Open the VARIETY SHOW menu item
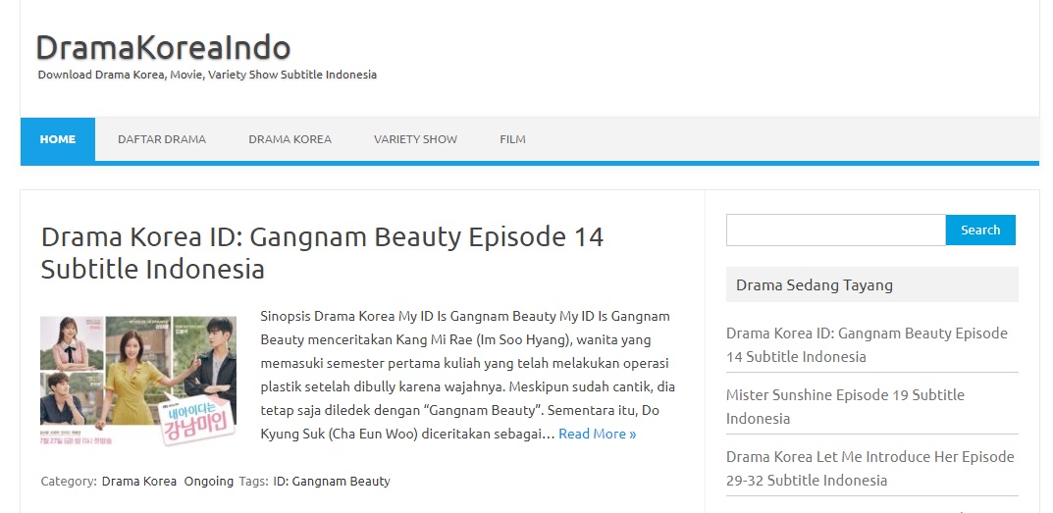This screenshot has width=1053, height=513. point(416,139)
